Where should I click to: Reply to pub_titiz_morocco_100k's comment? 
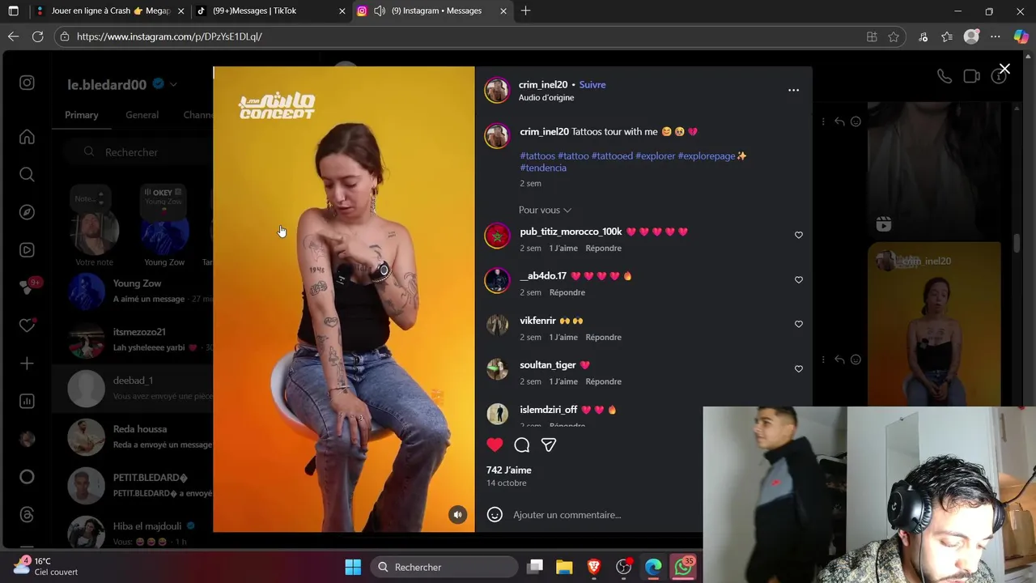tap(603, 248)
